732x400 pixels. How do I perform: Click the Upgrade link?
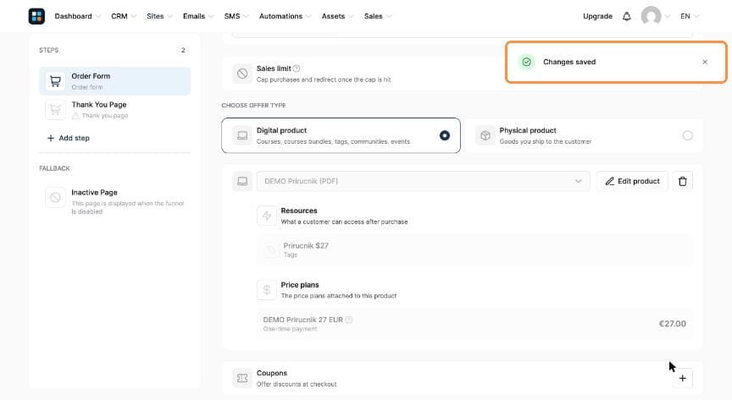(x=597, y=16)
